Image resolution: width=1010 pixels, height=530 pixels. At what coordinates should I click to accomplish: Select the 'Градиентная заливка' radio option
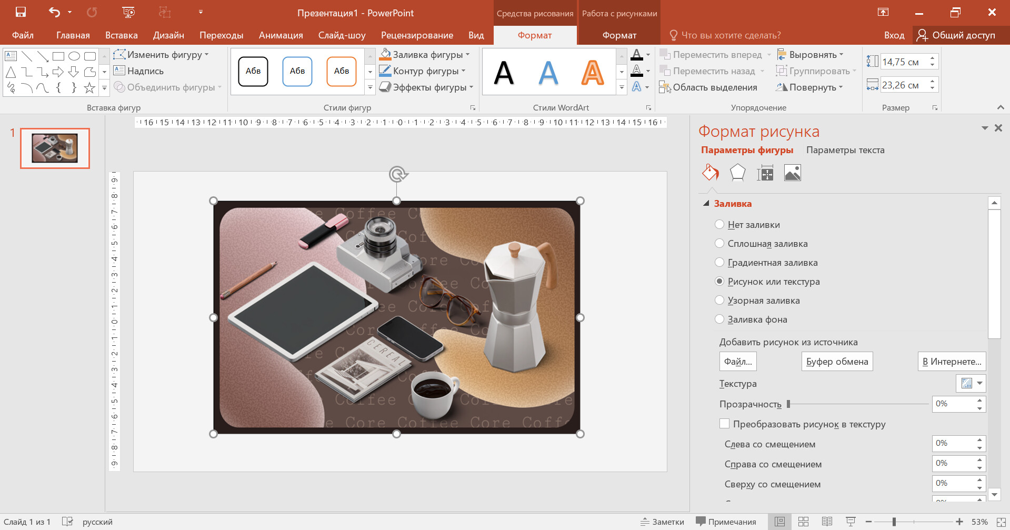(x=719, y=263)
